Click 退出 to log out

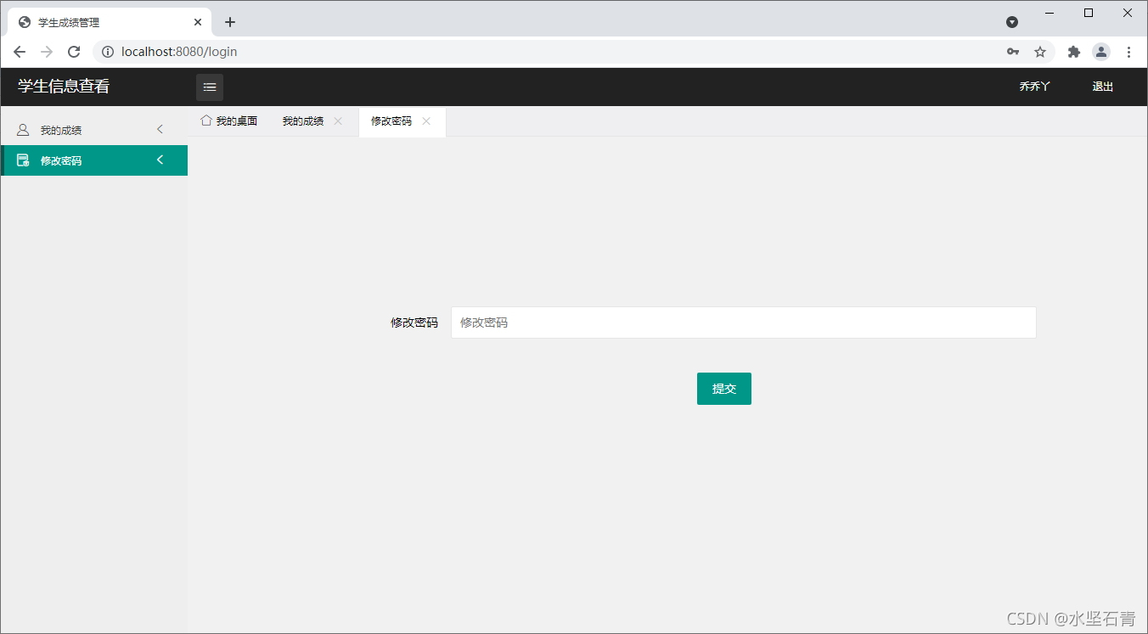pyautogui.click(x=1102, y=86)
